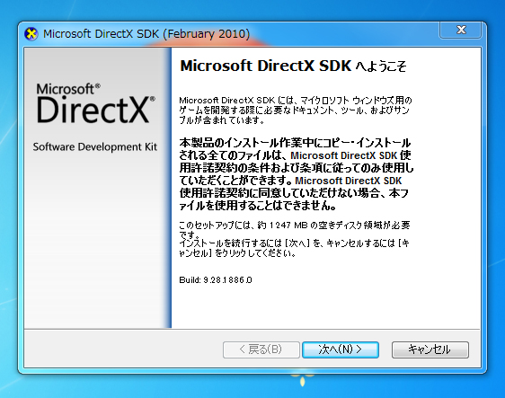Click the paragraph starting 'Microsoft DirectX SDK には'
505x398 pixels.
coord(296,111)
